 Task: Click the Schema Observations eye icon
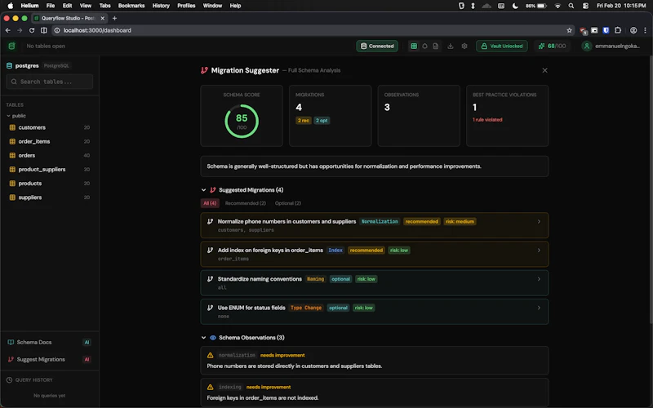(213, 338)
